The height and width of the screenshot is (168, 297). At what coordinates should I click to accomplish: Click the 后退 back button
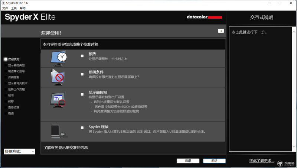(188, 161)
